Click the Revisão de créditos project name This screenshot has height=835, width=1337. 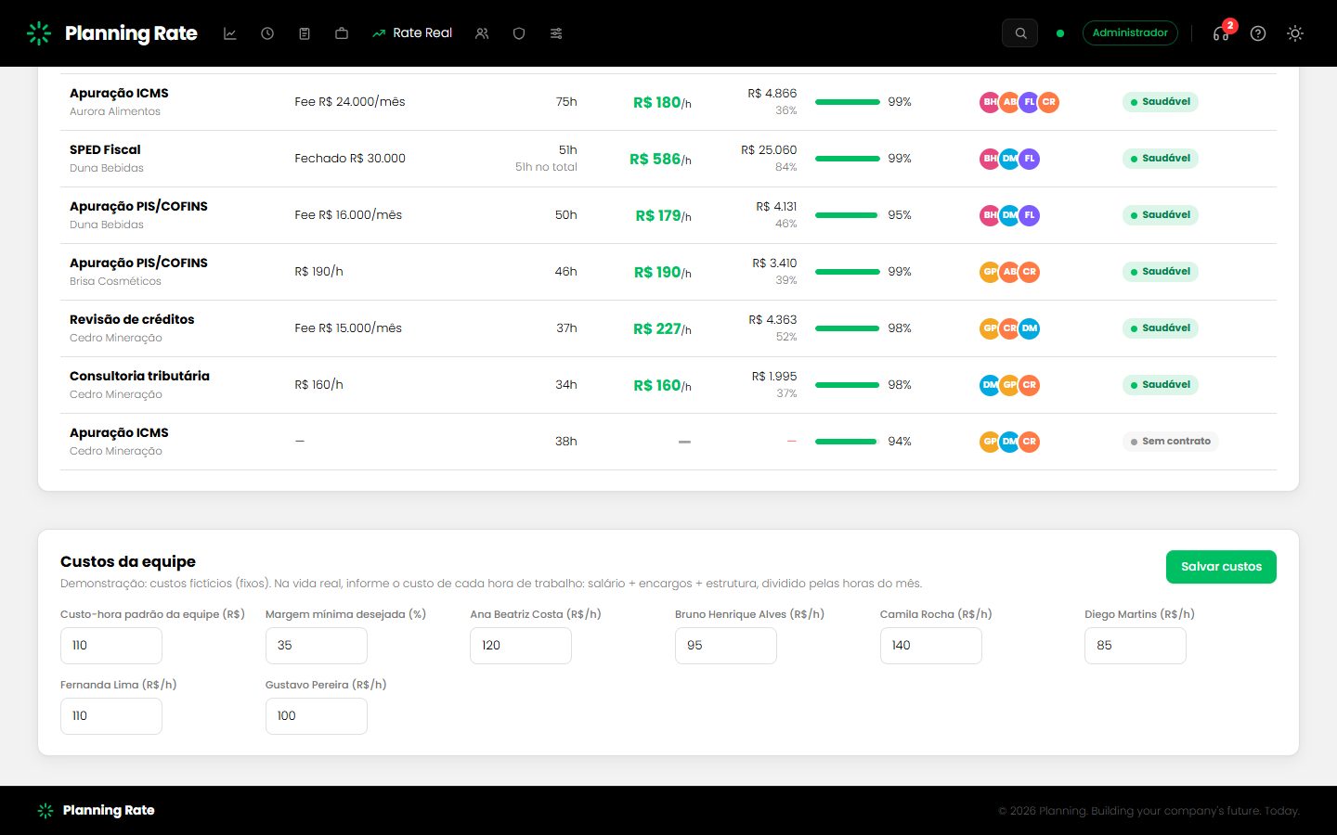pyautogui.click(x=132, y=319)
